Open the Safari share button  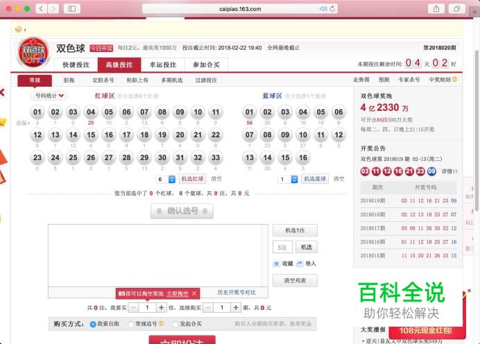(x=436, y=8)
